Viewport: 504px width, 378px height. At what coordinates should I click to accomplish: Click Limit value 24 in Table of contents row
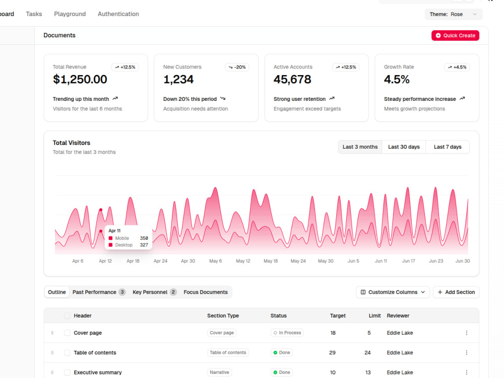367,353
